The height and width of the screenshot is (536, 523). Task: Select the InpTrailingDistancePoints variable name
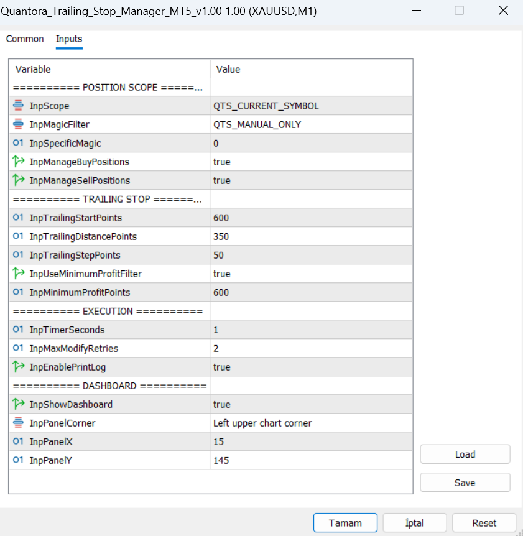pyautogui.click(x=83, y=236)
